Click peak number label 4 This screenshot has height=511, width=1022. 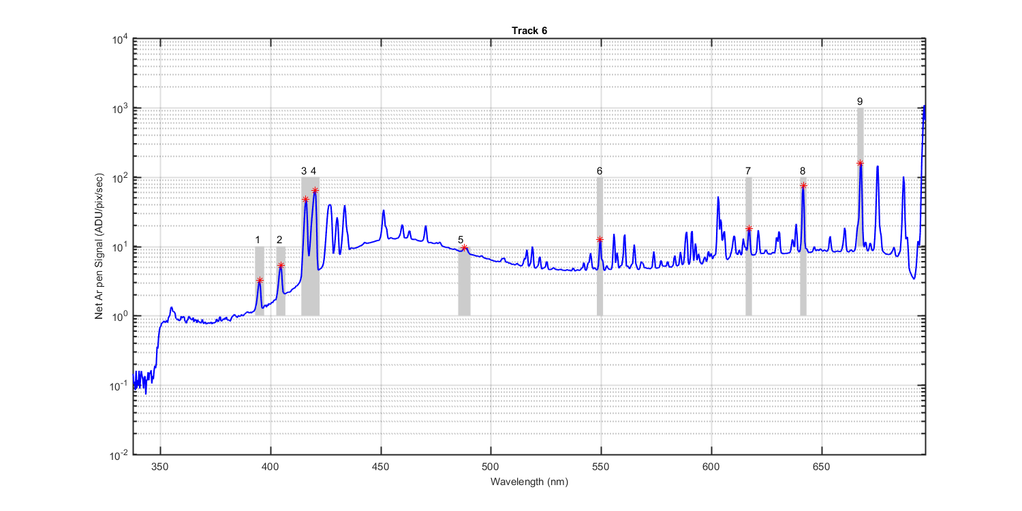pos(313,170)
